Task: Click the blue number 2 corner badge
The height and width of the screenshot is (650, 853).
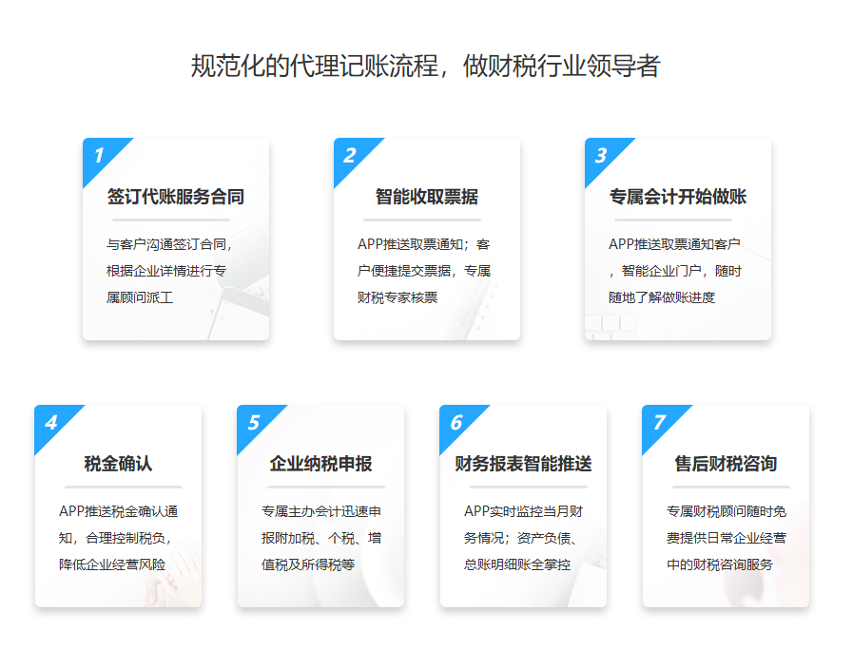Action: pyautogui.click(x=350, y=156)
